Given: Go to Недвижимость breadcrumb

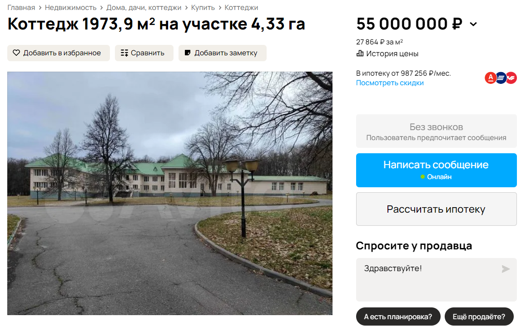Looking at the screenshot, I should coord(70,7).
